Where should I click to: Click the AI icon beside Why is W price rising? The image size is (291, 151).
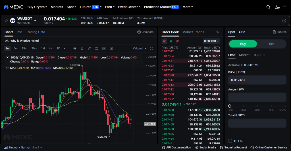[x=7, y=41]
